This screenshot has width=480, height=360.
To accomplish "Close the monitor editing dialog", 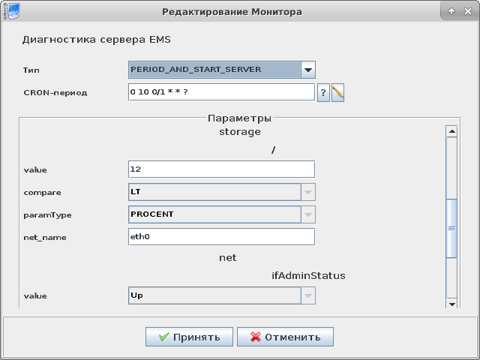I will click(468, 11).
